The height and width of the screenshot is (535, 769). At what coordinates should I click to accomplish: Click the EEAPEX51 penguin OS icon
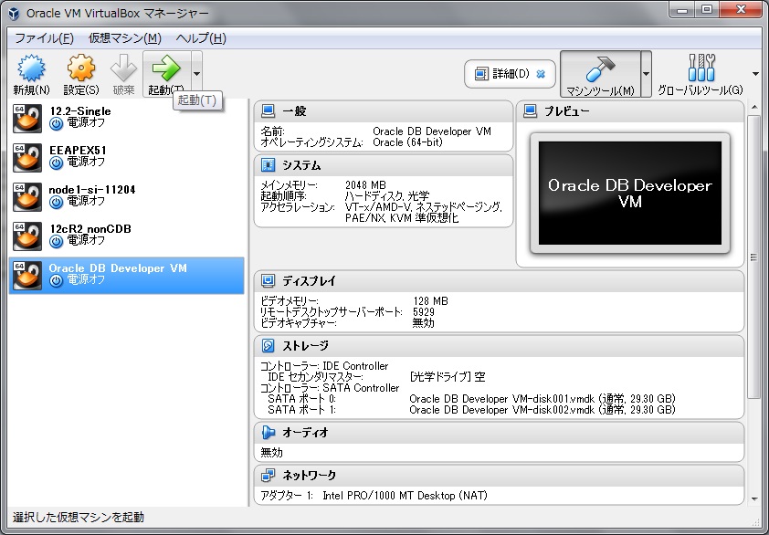pos(27,157)
